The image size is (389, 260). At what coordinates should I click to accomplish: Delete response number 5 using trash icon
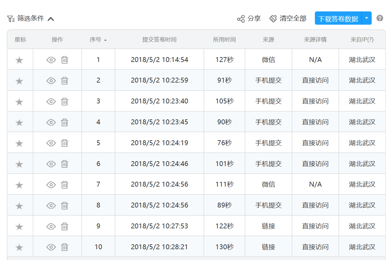[x=65, y=143]
